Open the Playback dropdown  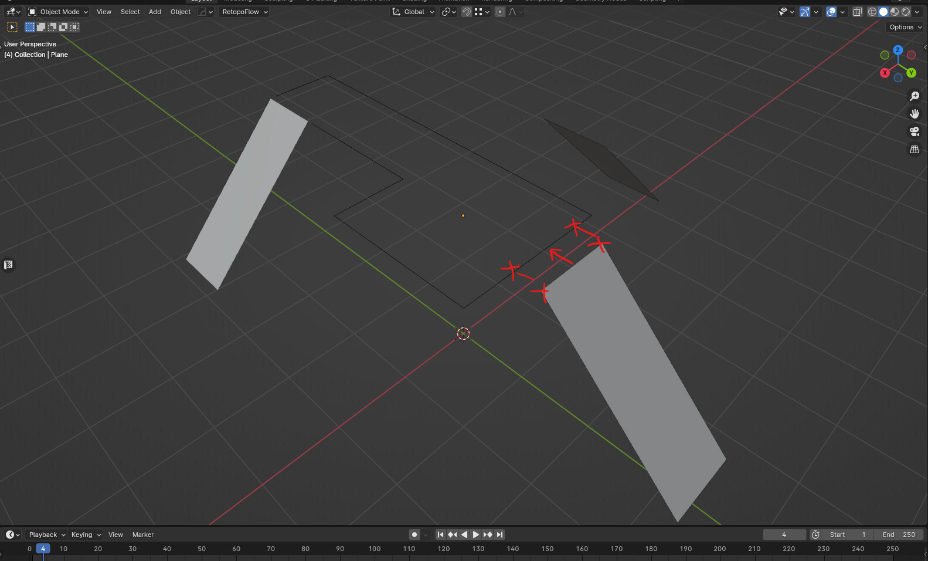[x=46, y=535]
